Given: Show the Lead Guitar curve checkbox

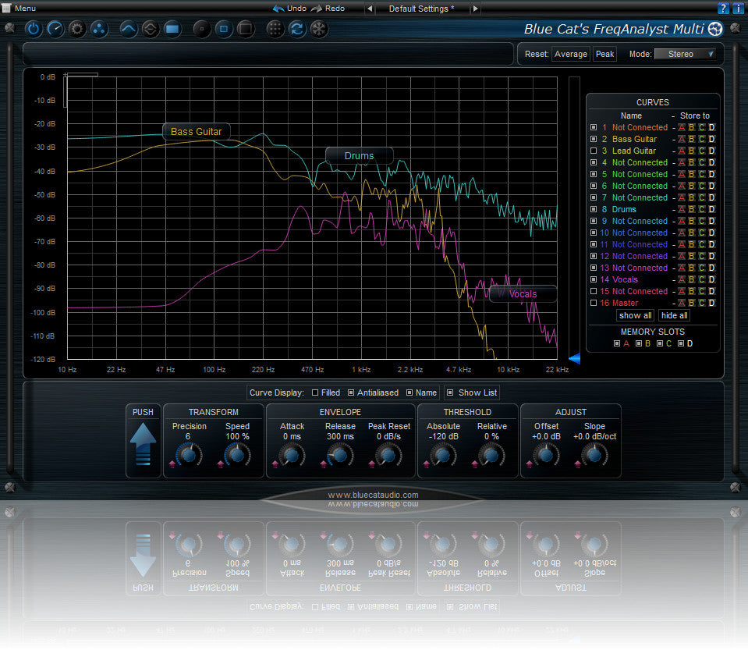Looking at the screenshot, I should pyautogui.click(x=594, y=151).
